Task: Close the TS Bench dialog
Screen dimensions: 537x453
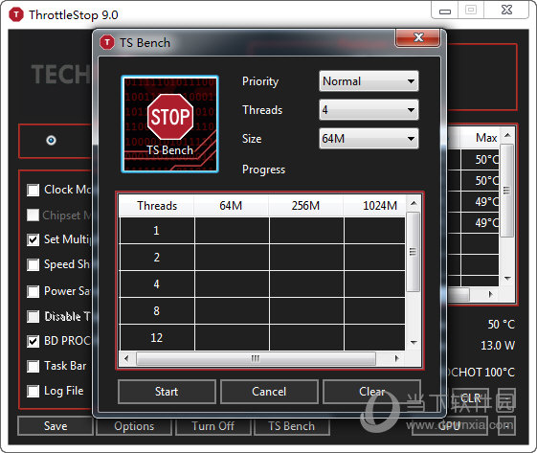Action: 417,37
